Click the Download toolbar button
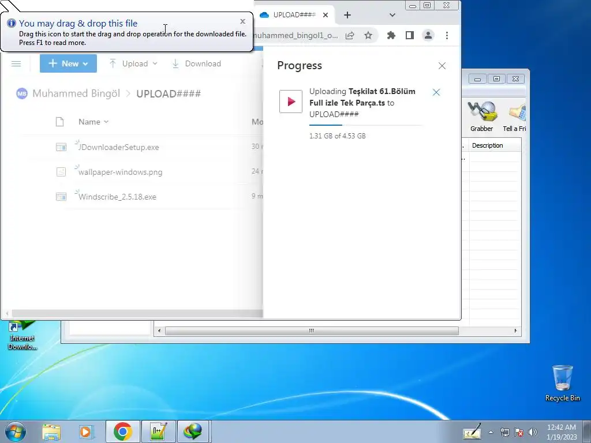Screen dimensions: 591x443 pyautogui.click(x=196, y=63)
